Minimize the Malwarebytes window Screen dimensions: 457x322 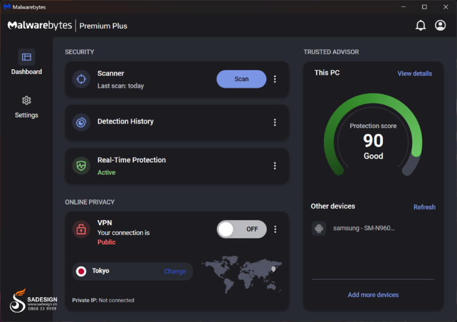click(404, 7)
